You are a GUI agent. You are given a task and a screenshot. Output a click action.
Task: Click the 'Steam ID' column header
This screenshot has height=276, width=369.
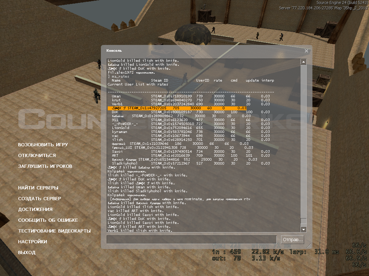160,80
